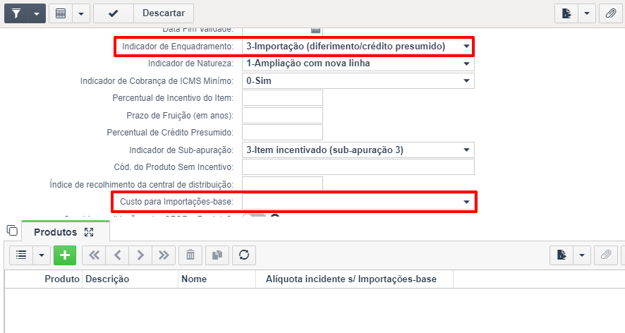Click the duplicate record icon
Viewport: 625px width, 333px height.
[x=217, y=255]
